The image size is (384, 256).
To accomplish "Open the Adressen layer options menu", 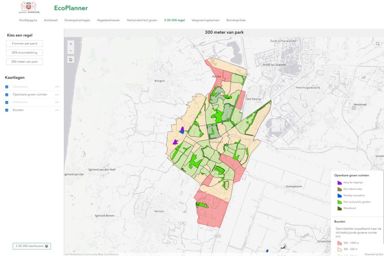I will tap(57, 102).
